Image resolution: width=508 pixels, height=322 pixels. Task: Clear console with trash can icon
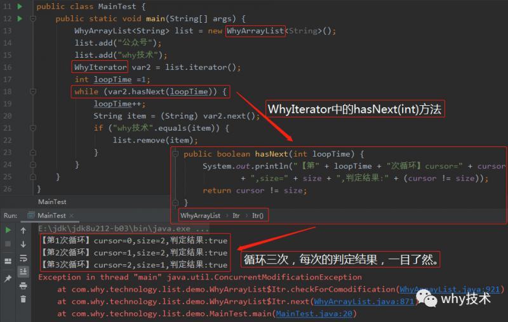pyautogui.click(x=23, y=299)
